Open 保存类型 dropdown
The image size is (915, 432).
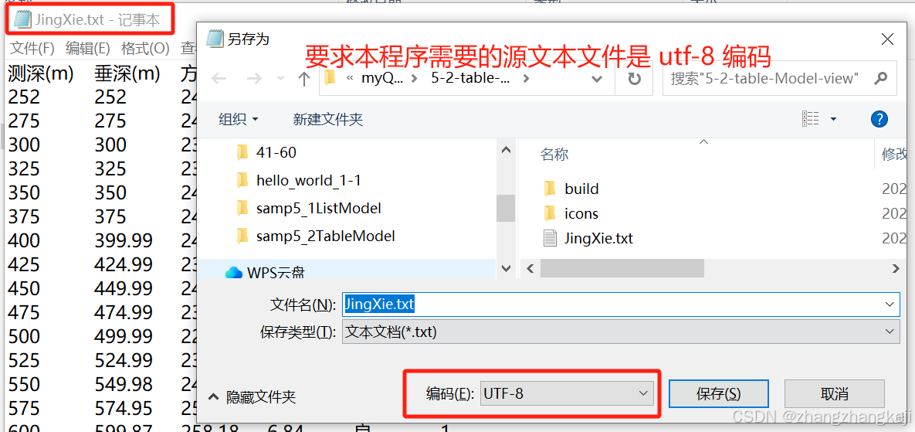click(620, 332)
